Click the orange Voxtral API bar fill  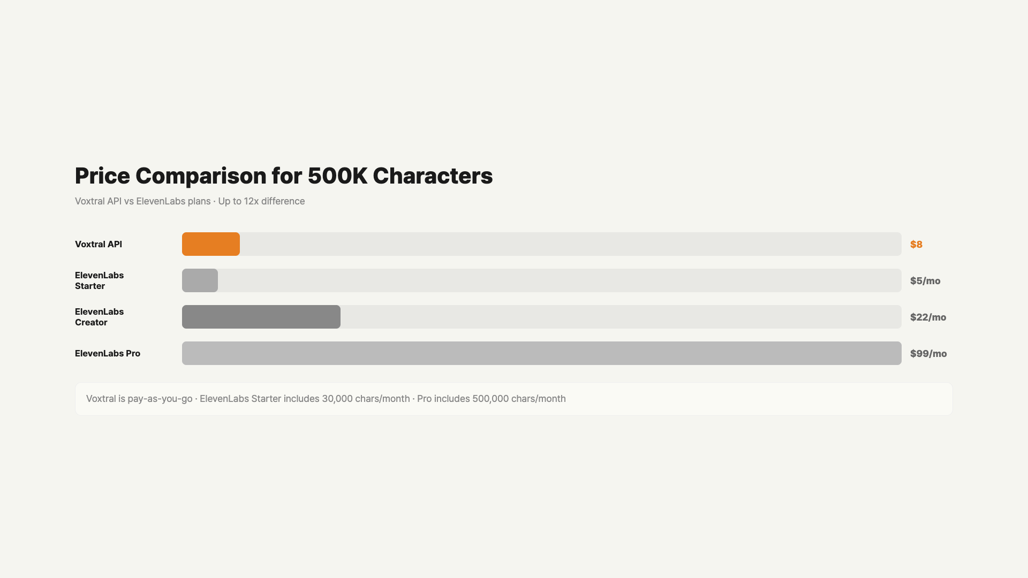[x=211, y=244]
